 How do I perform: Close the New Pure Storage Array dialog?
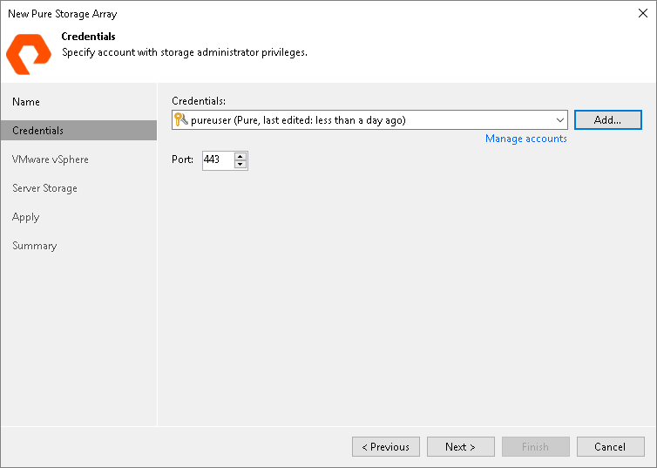point(643,13)
